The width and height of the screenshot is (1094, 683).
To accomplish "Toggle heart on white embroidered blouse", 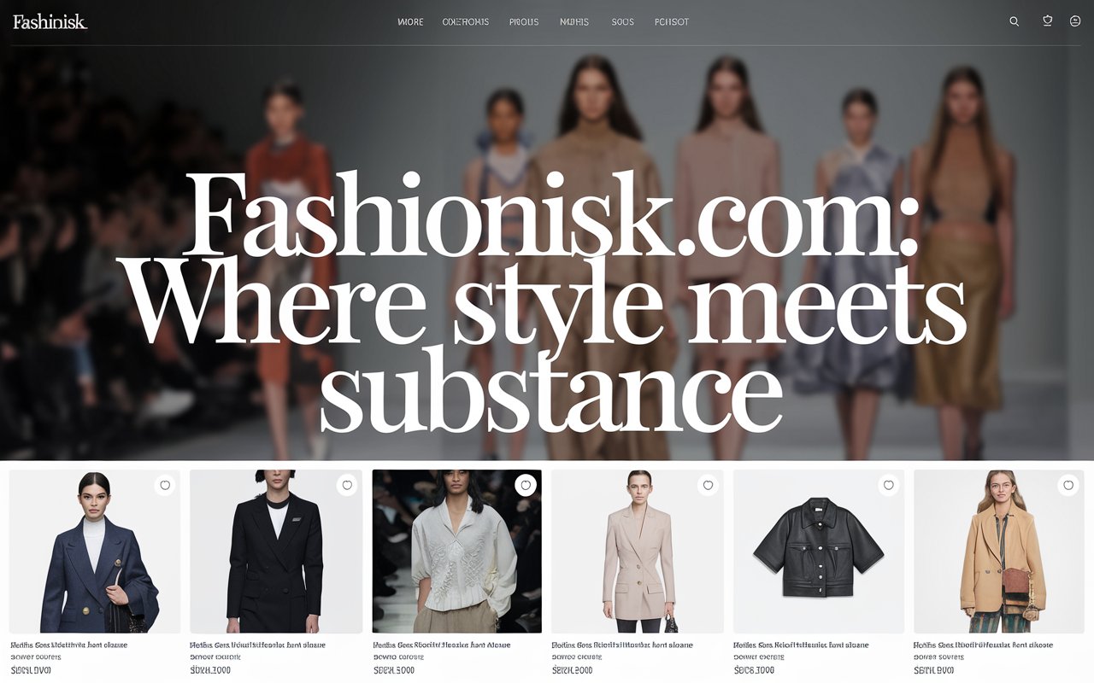I will click(526, 485).
